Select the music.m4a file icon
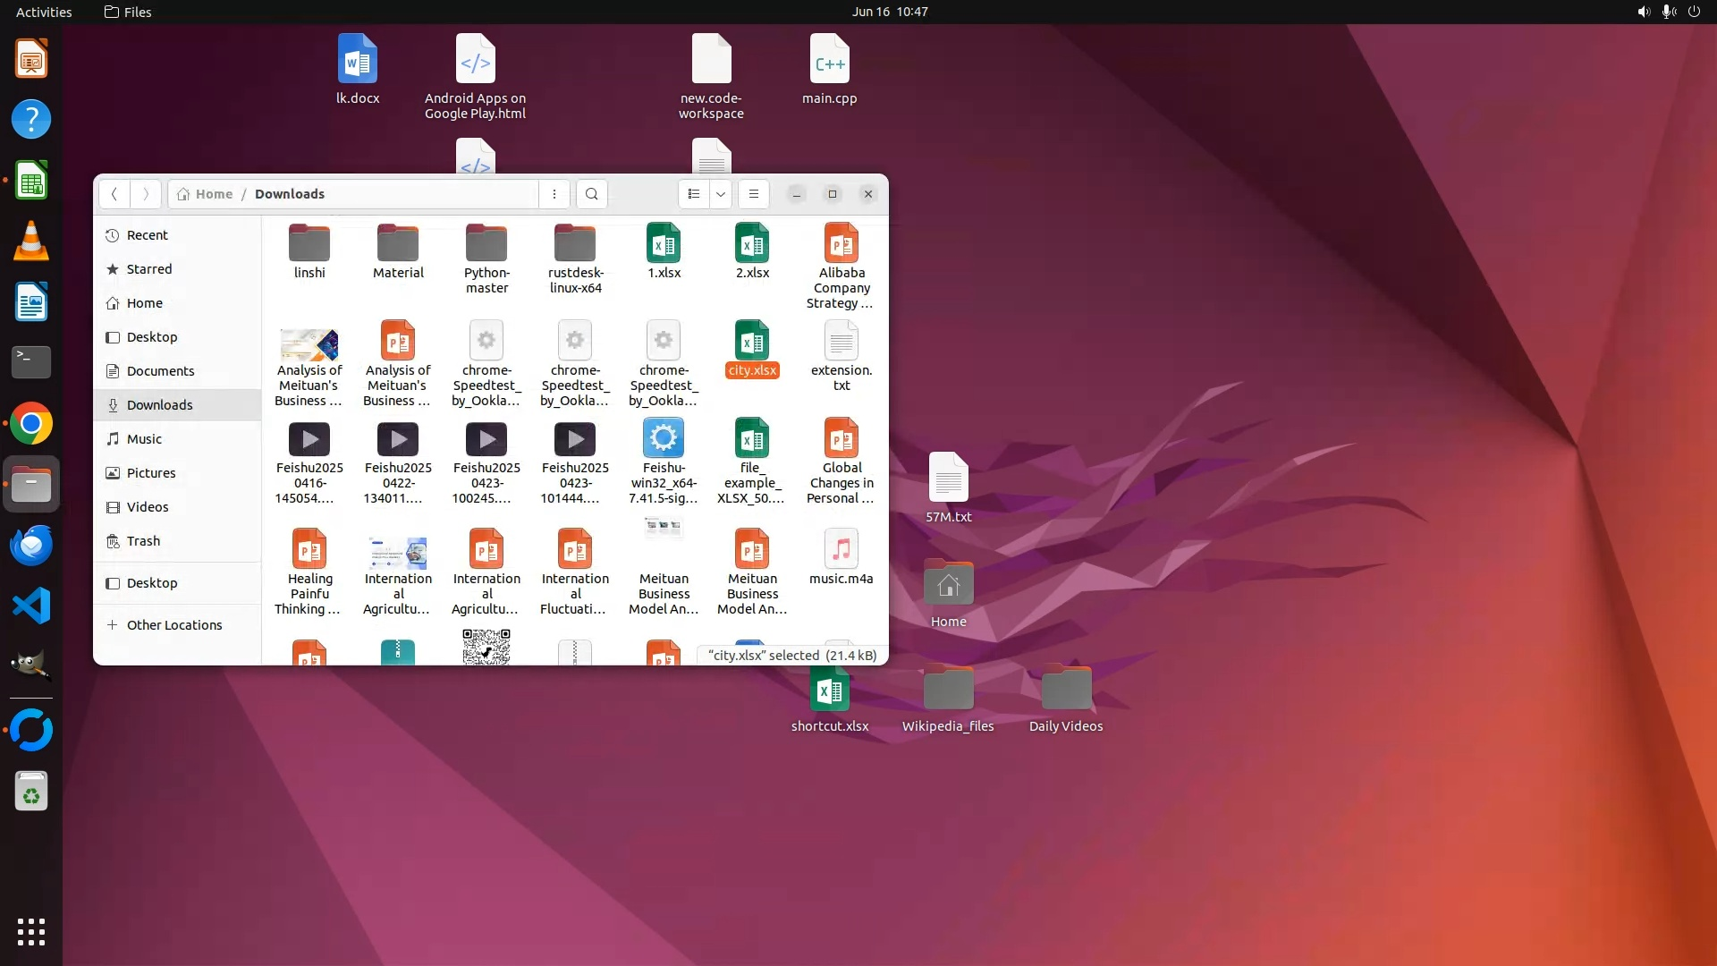This screenshot has height=966, width=1717. pyautogui.click(x=841, y=549)
